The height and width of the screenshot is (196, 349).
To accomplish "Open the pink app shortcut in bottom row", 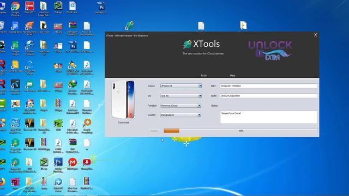I will [x=15, y=183].
